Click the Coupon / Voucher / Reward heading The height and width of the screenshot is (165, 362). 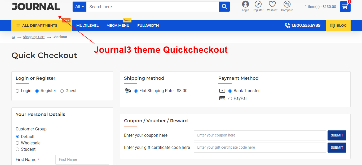coord(156,121)
